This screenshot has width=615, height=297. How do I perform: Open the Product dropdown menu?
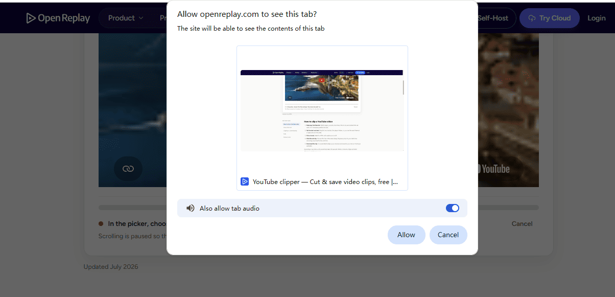tap(127, 18)
